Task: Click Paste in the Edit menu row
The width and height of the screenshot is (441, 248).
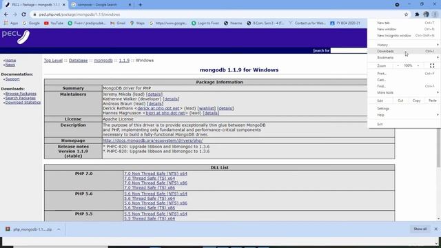Action: click(x=432, y=101)
